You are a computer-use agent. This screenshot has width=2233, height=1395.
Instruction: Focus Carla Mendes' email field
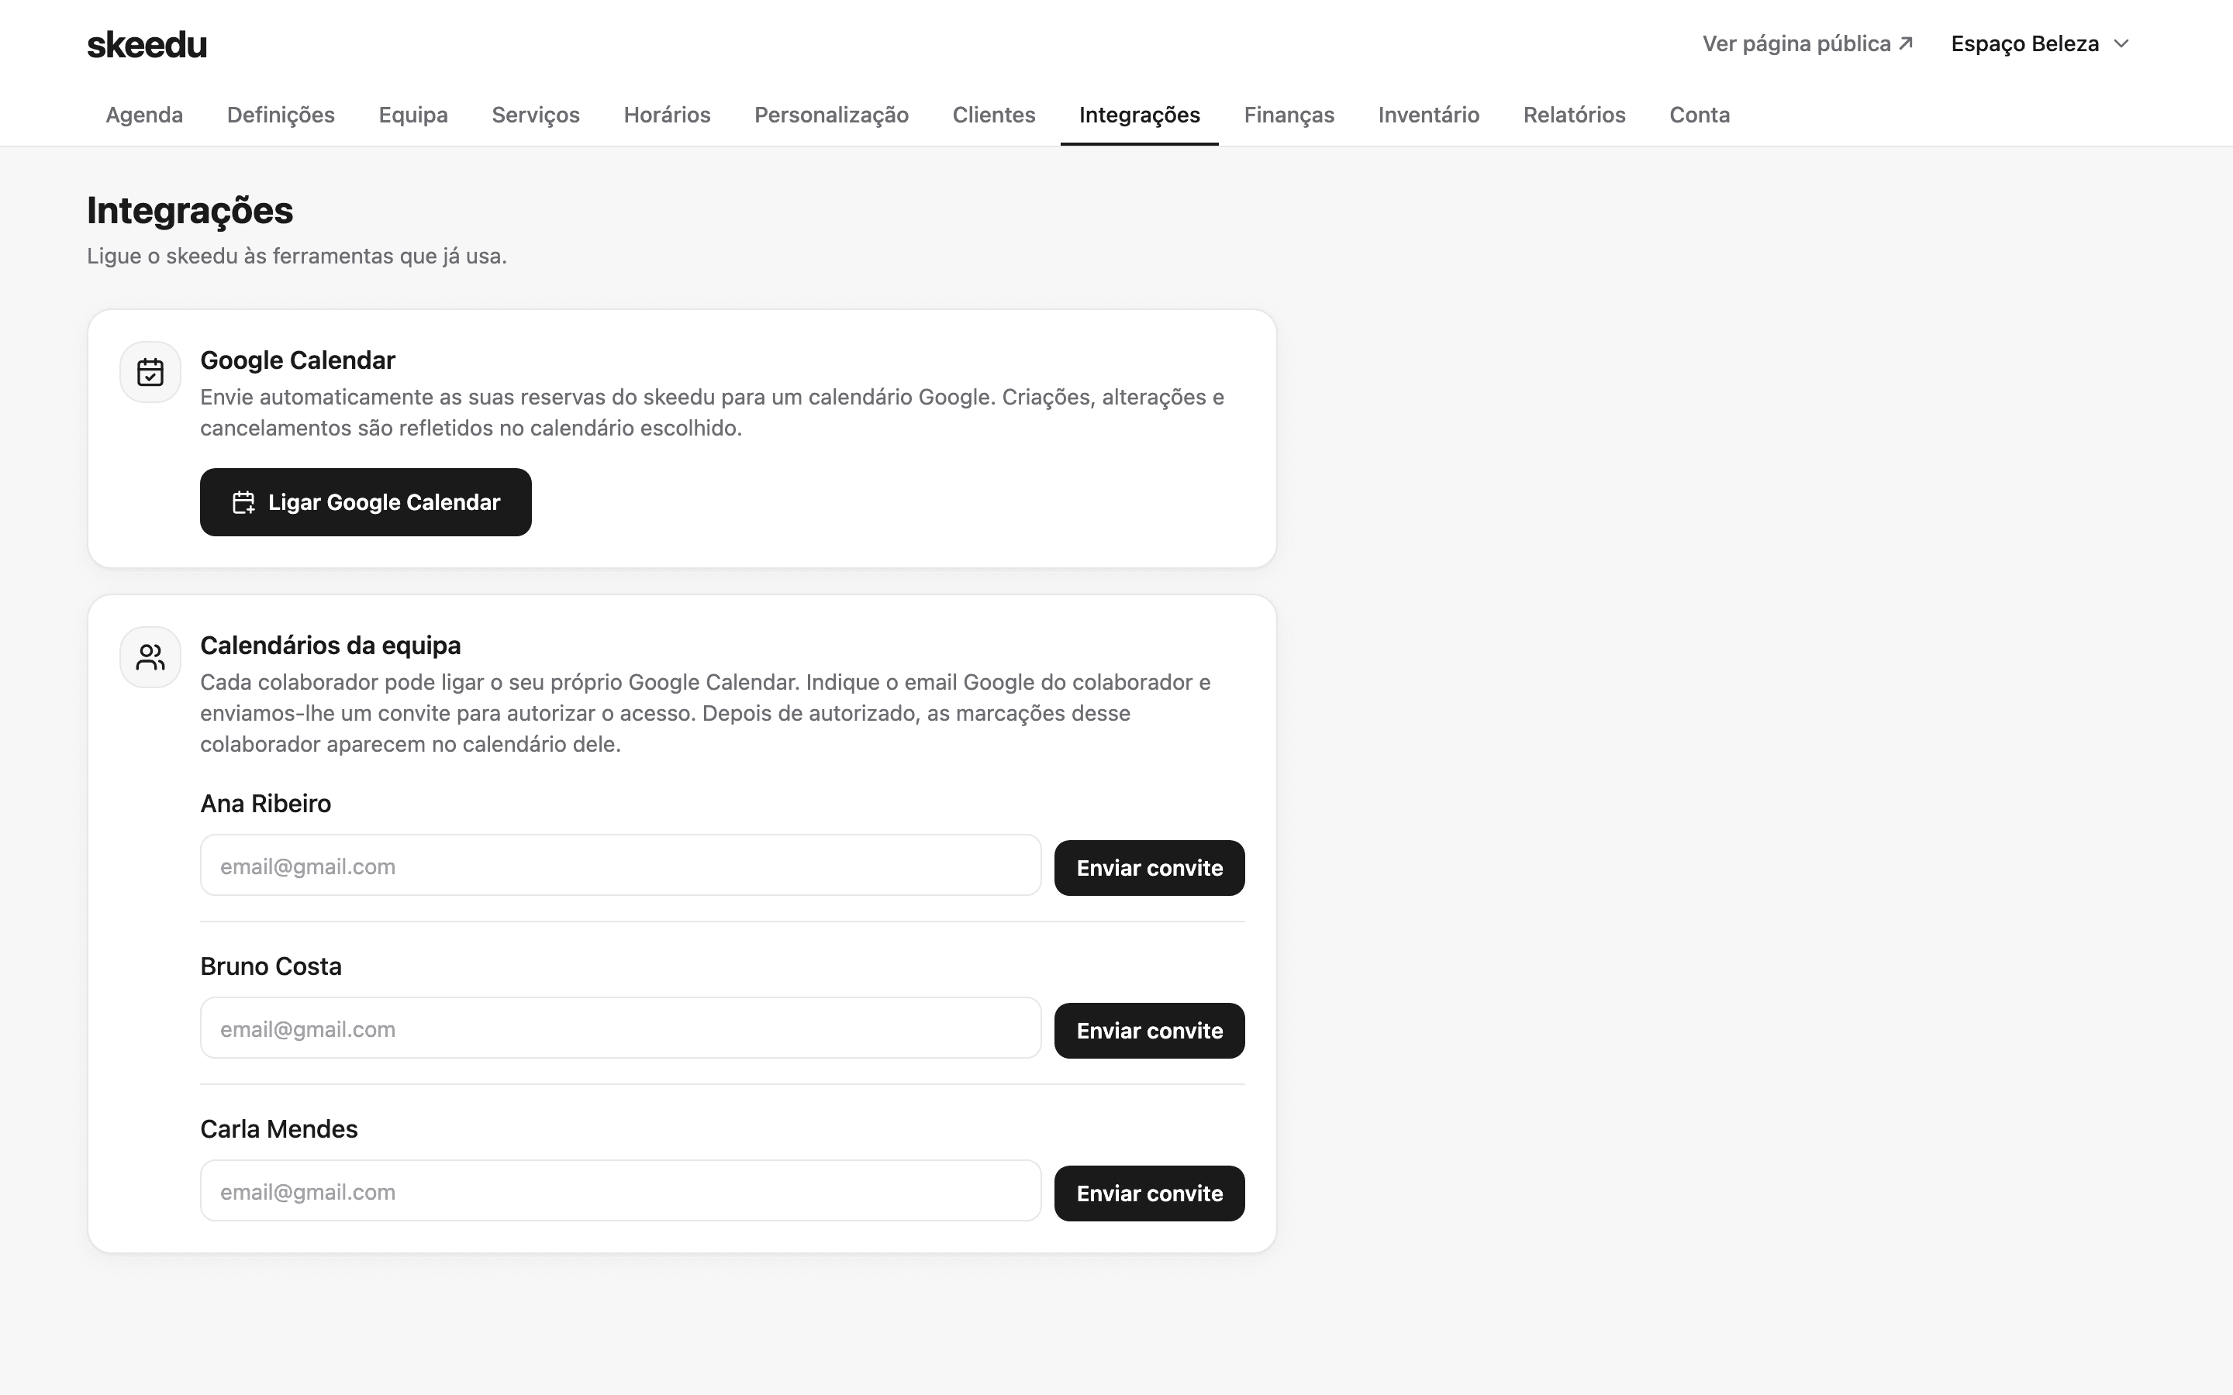tap(621, 1191)
